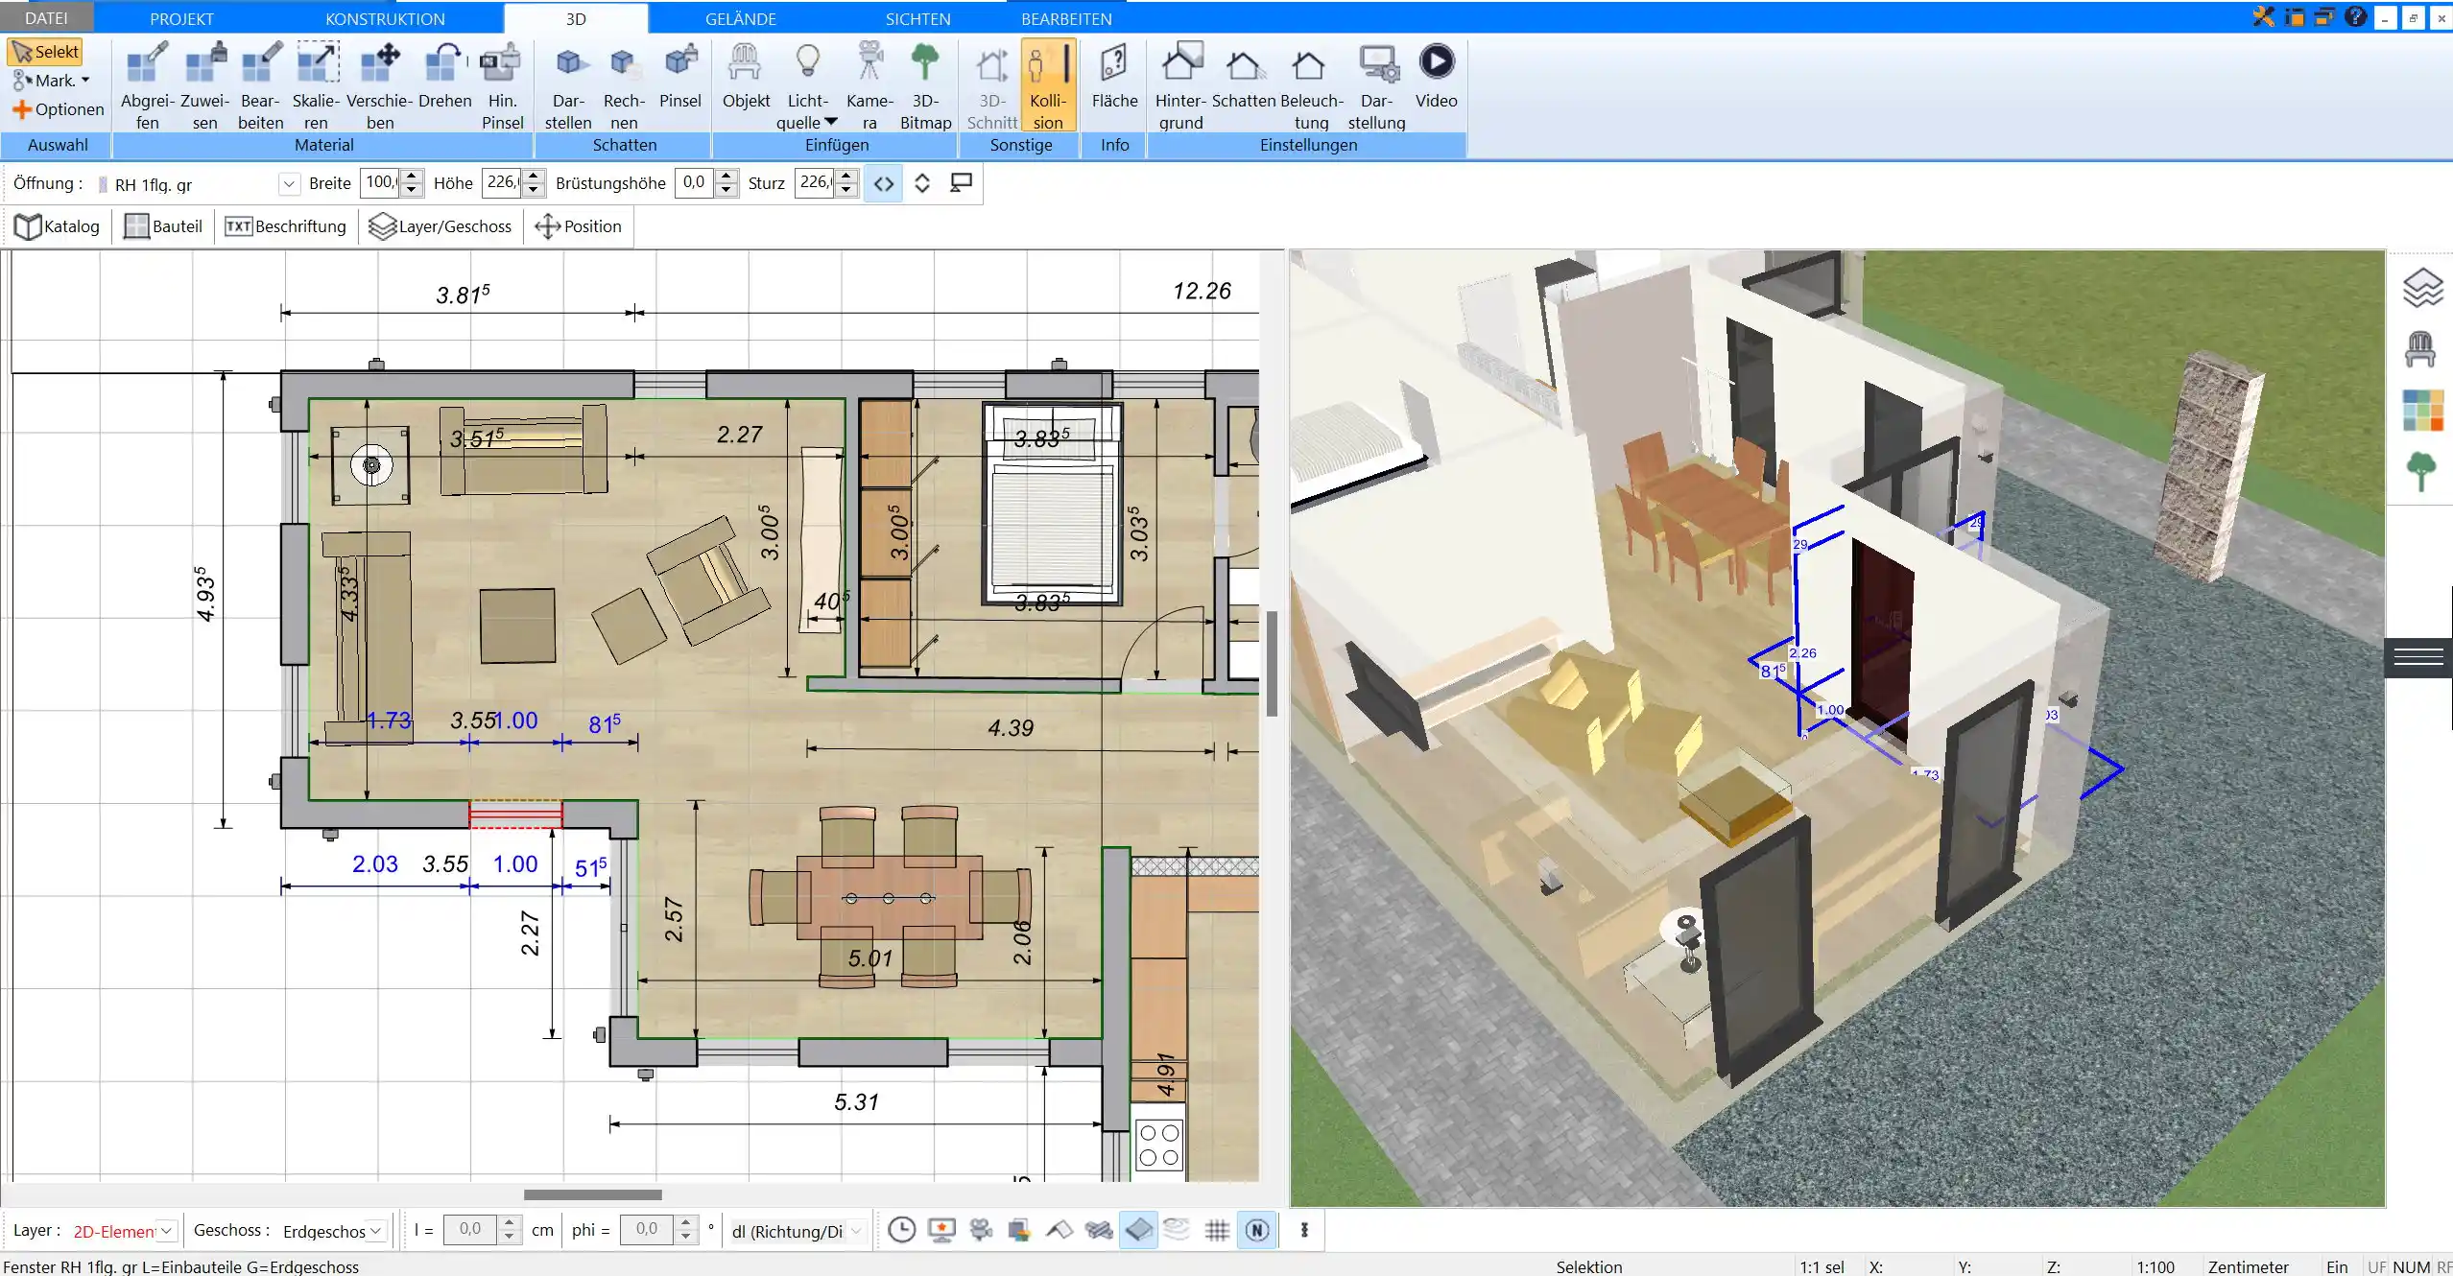Enable the Nord direction indicator toggle

(x=1255, y=1229)
